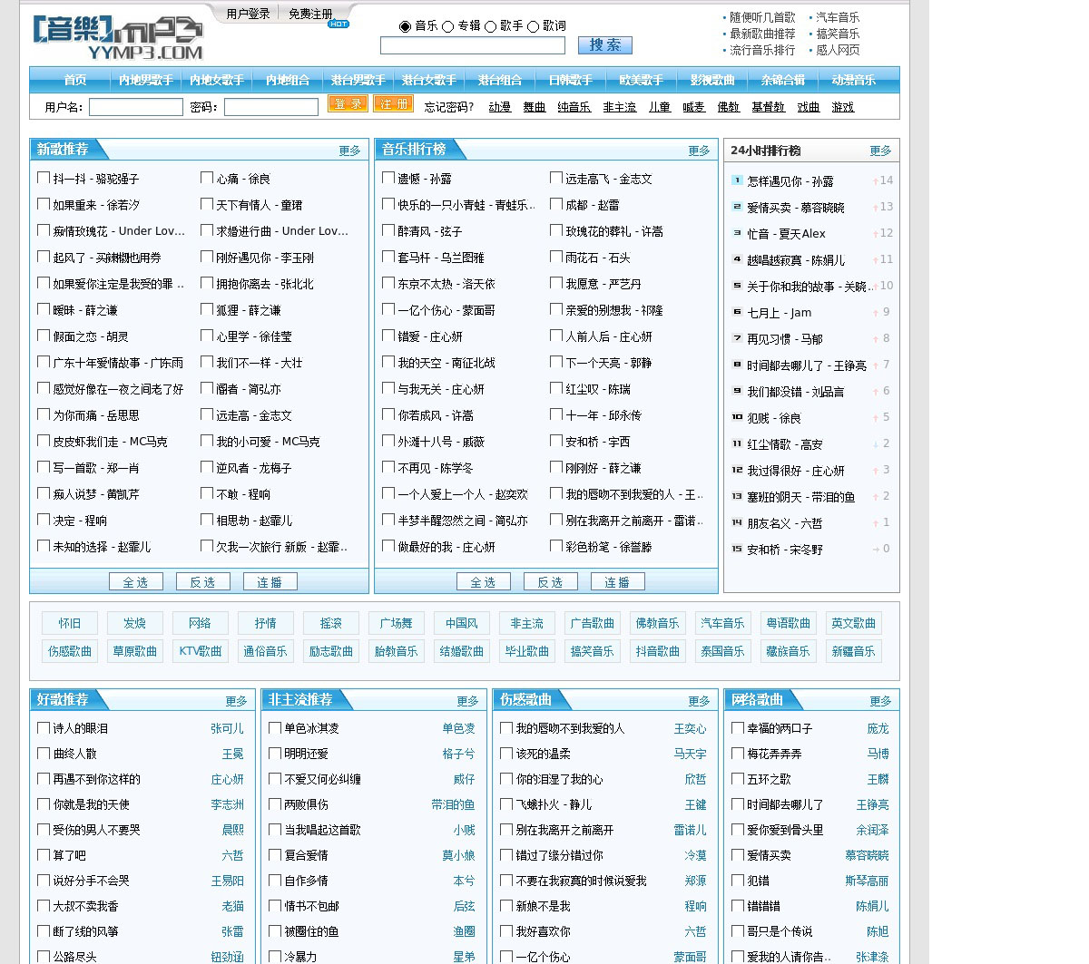Click the HOT badge beside 免费注册

pyautogui.click(x=338, y=24)
